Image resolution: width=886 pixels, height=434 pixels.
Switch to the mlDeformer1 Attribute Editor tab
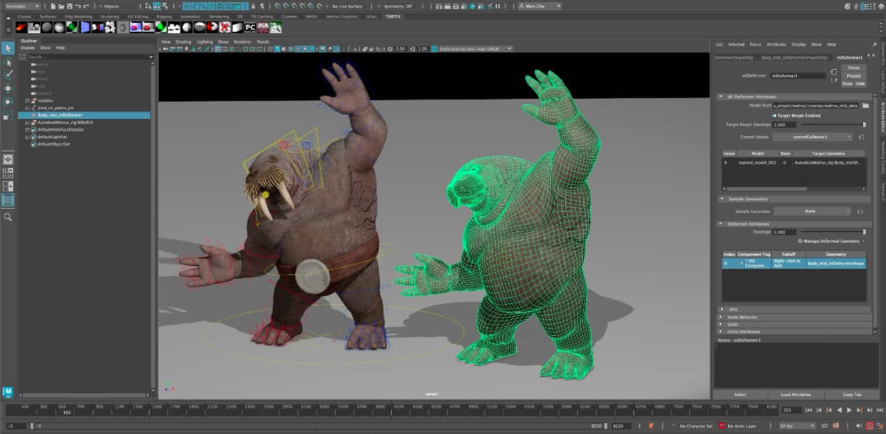coord(850,57)
